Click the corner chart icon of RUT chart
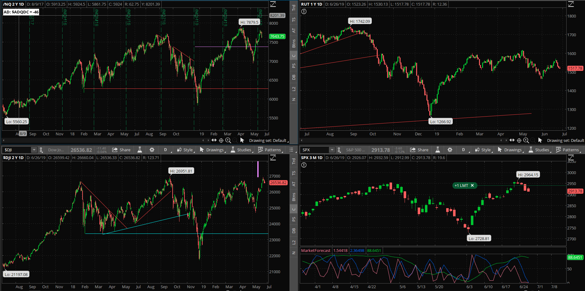The image size is (585, 291). 571,4
